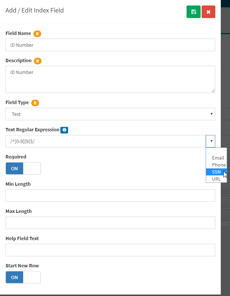
Task: Open the Field Type dropdown showing Text
Action: pyautogui.click(x=110, y=114)
